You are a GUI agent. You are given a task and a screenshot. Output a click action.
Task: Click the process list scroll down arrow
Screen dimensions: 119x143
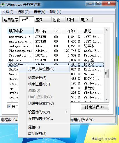tap(106, 100)
